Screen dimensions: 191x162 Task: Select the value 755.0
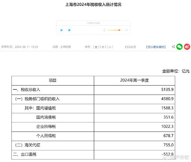pyautogui.click(x=168, y=145)
